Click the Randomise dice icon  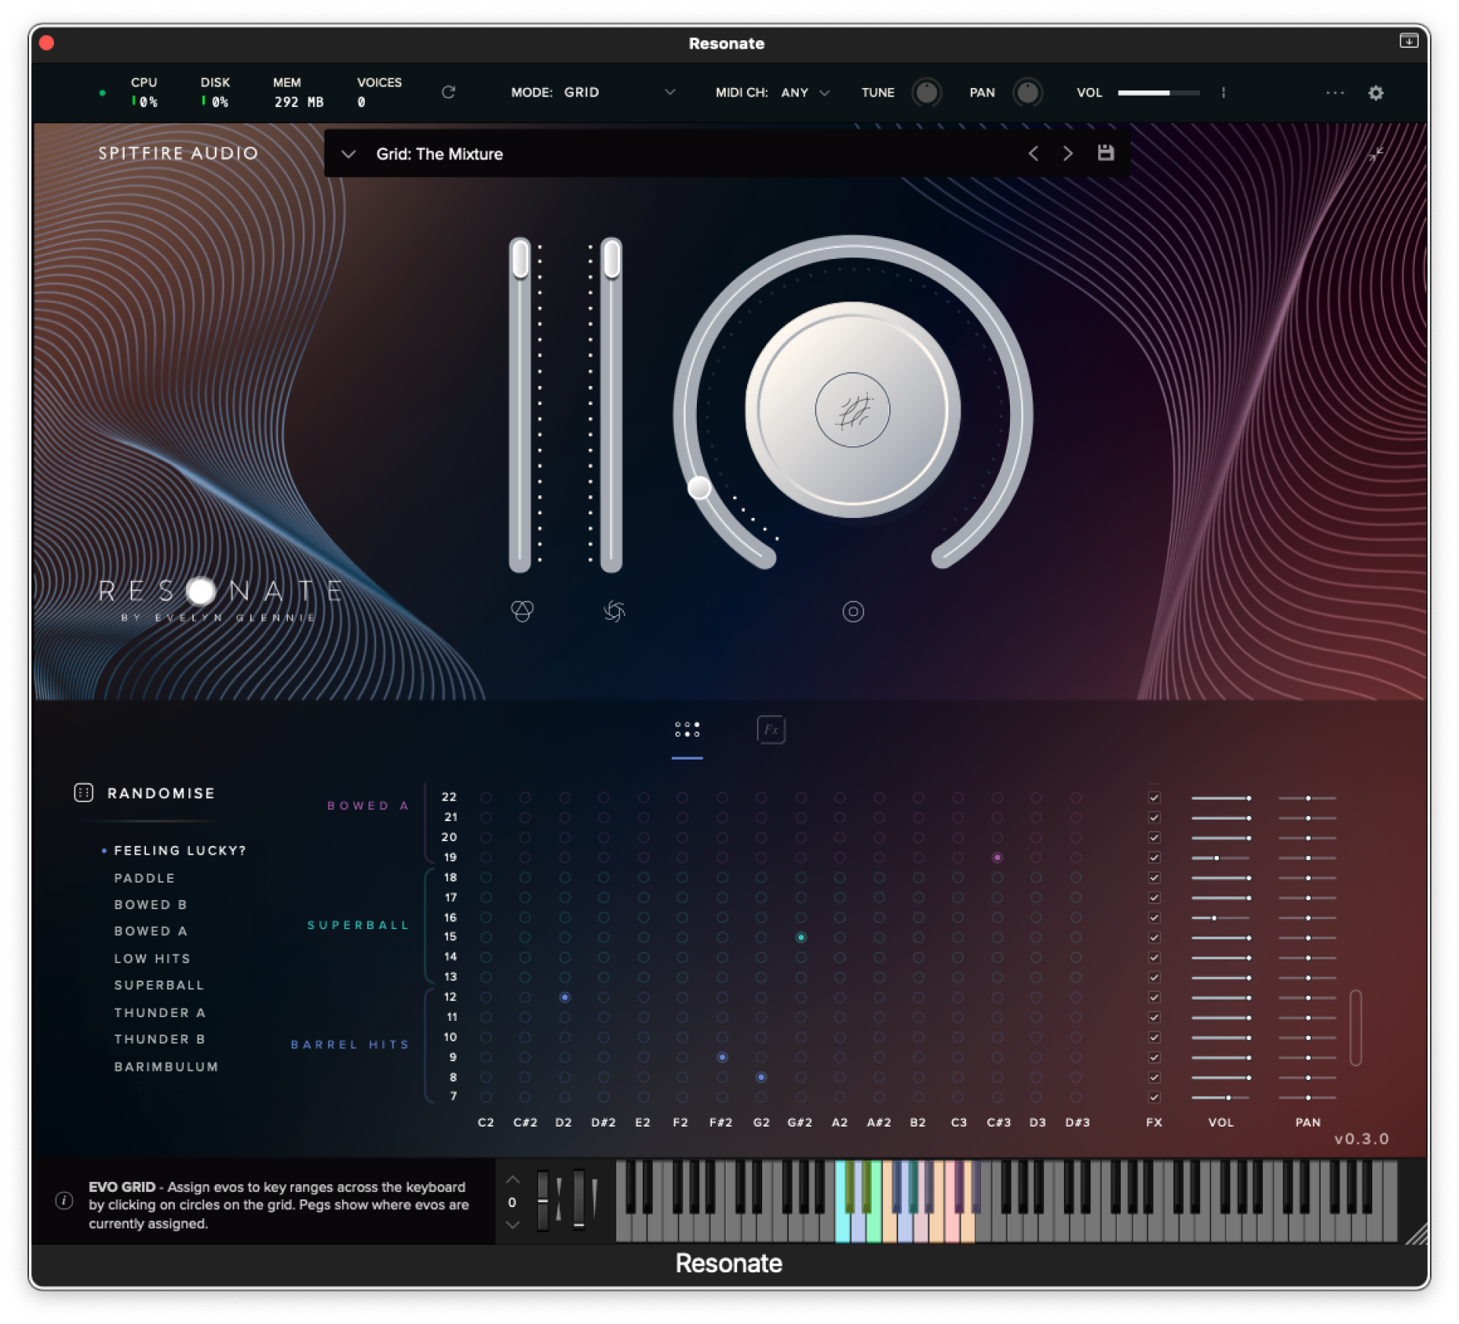point(84,792)
